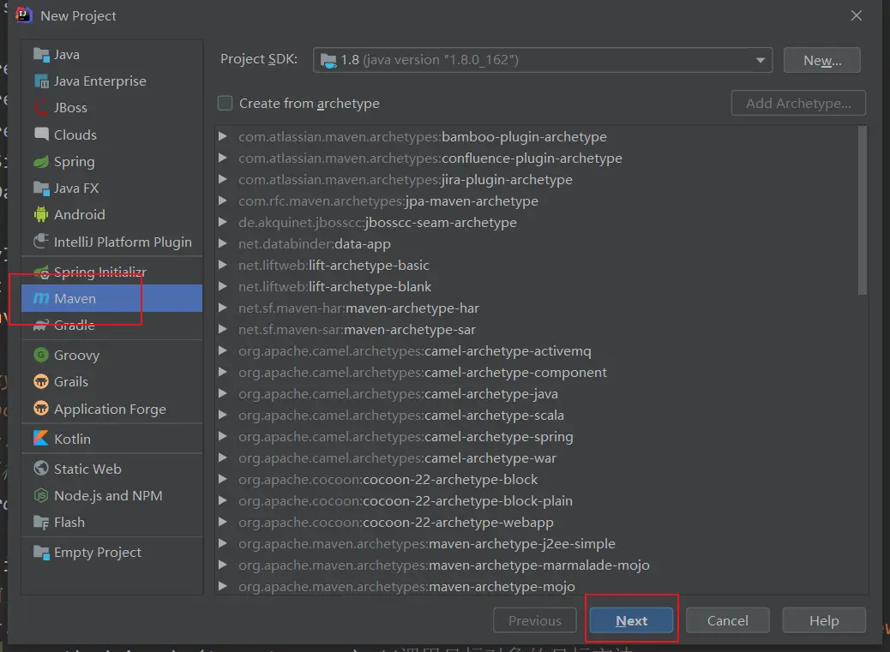Select the Android robot icon

pyautogui.click(x=40, y=215)
